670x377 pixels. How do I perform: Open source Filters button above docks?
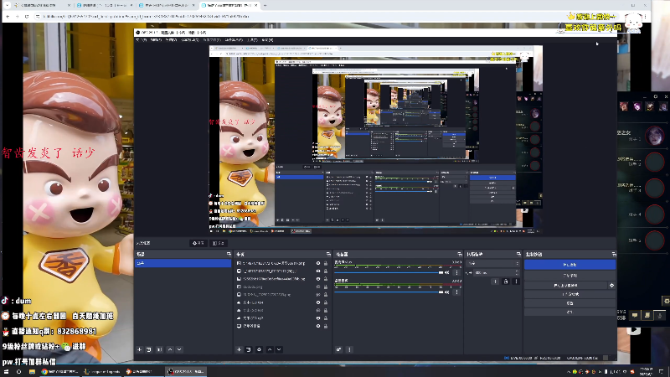point(219,243)
